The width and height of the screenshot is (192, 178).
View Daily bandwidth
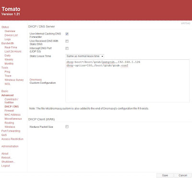(x=8, y=56)
